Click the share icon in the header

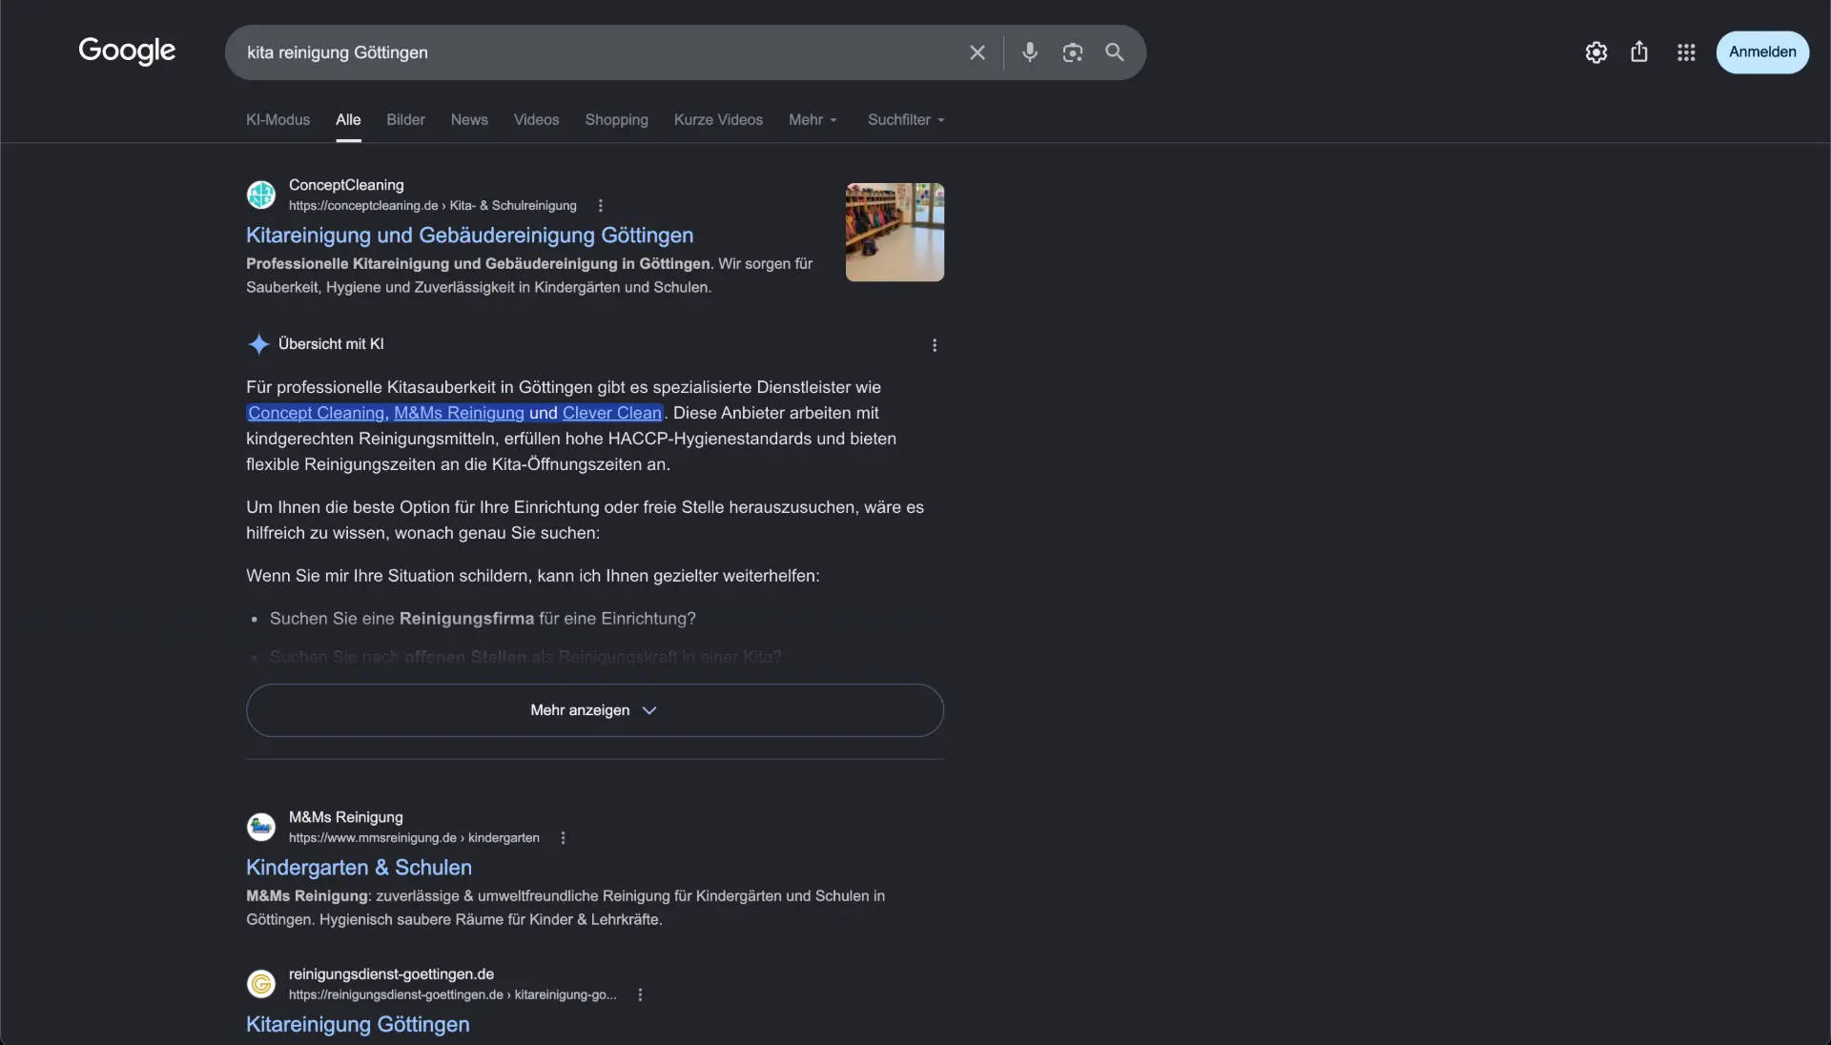pos(1639,51)
